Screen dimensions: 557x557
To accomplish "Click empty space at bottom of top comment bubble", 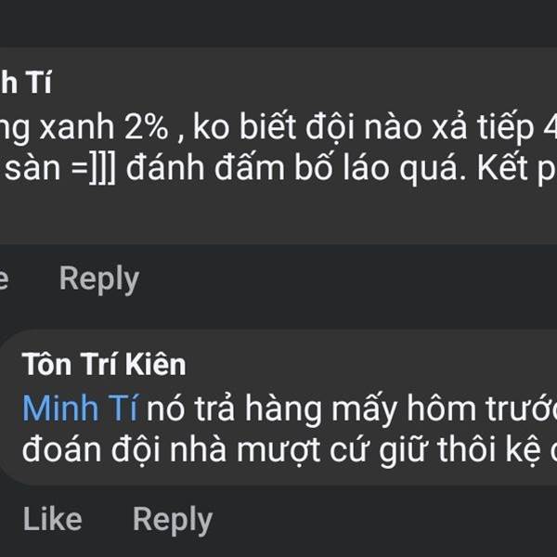I will (278, 218).
